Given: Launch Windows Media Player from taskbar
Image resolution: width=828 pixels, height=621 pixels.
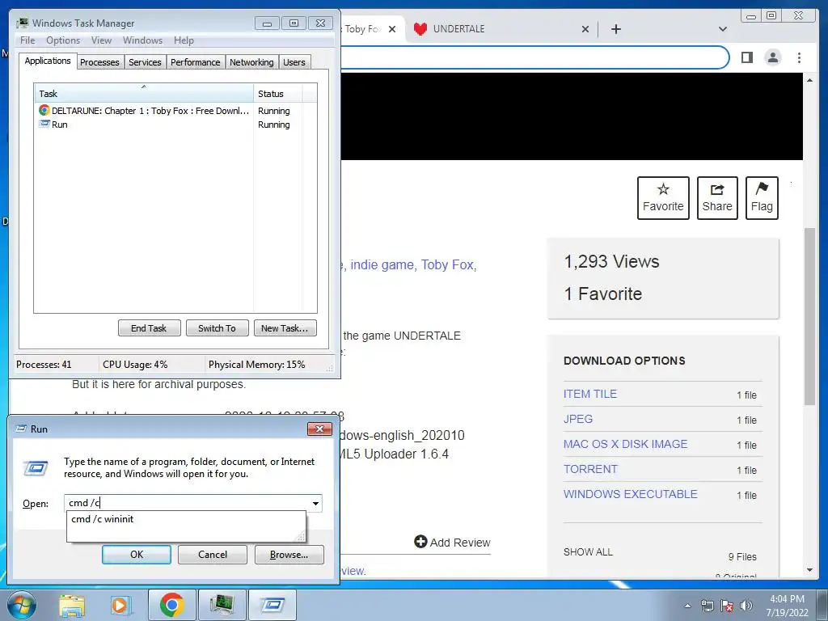Looking at the screenshot, I should point(121,605).
